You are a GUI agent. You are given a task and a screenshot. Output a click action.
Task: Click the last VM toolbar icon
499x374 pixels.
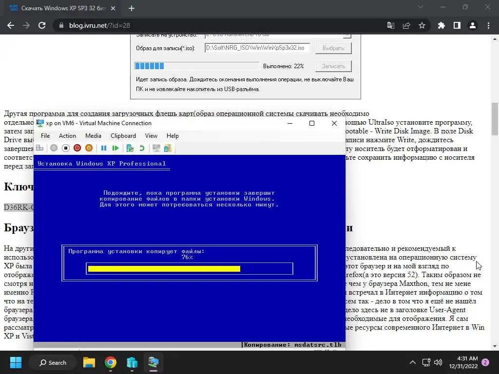[x=168, y=148]
